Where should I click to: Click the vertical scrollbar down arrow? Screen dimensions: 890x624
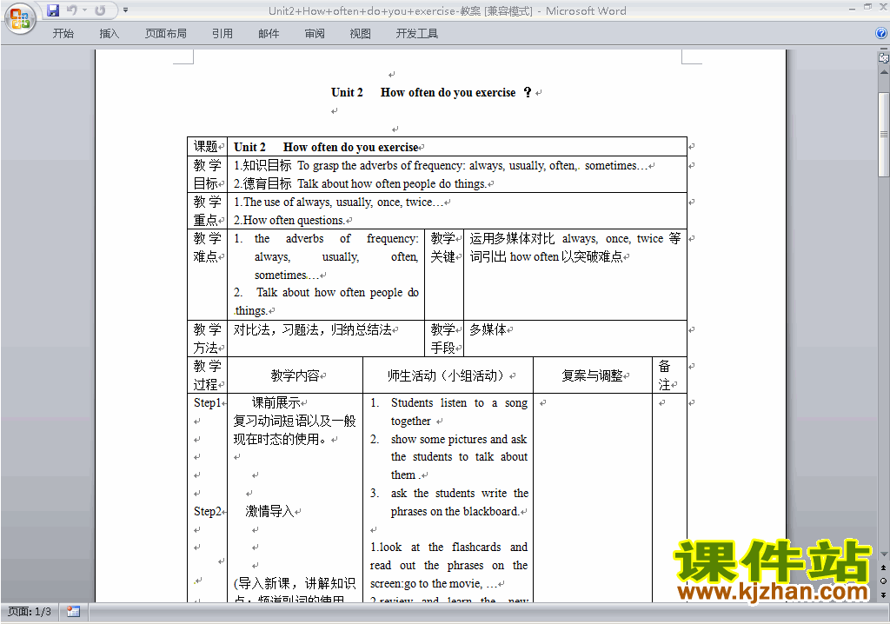pyautogui.click(x=884, y=554)
